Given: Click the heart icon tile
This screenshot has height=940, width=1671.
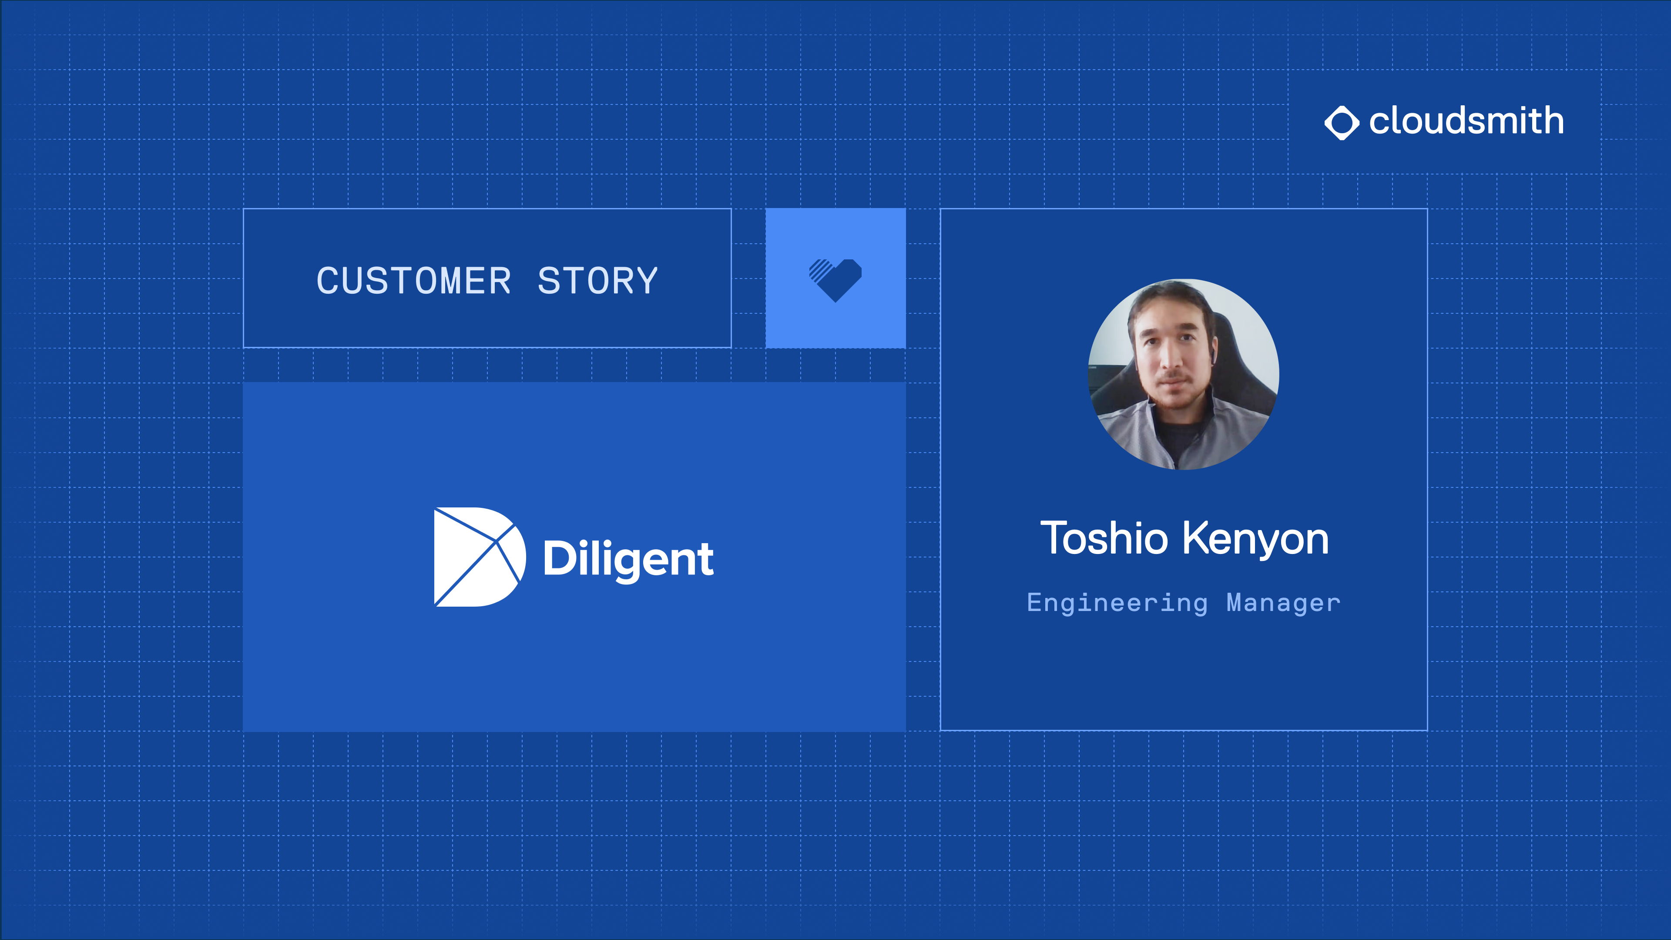Looking at the screenshot, I should (x=835, y=279).
